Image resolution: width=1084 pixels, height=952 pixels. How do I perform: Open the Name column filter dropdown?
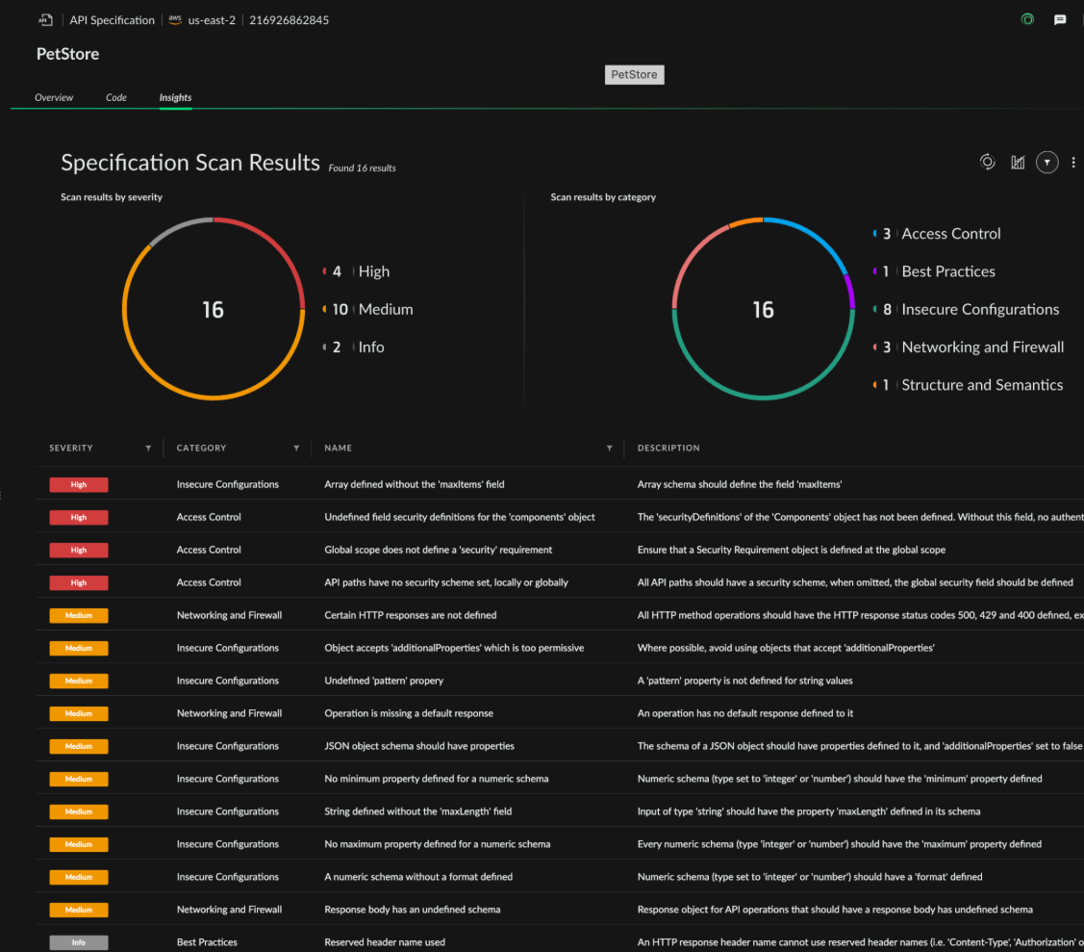click(609, 449)
